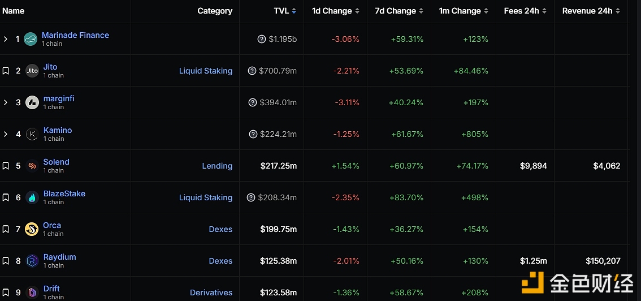
Task: Expand the Marinade Finance row
Action: [x=6, y=39]
